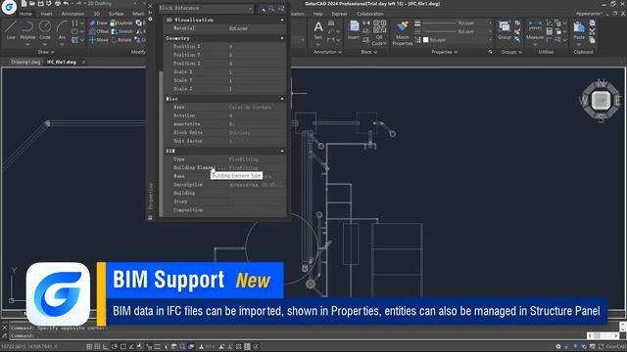Screen dimensions: 627x352
Task: Select the Circle tool
Action: [x=45, y=30]
